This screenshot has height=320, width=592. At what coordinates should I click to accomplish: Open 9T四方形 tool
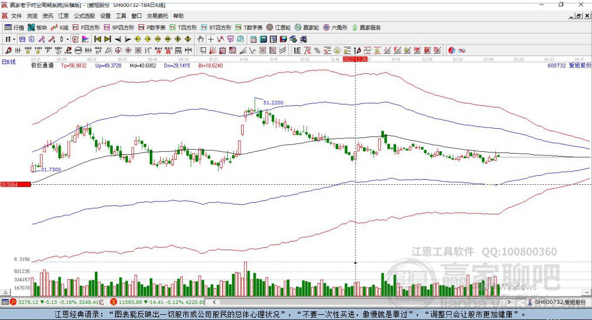click(x=216, y=28)
